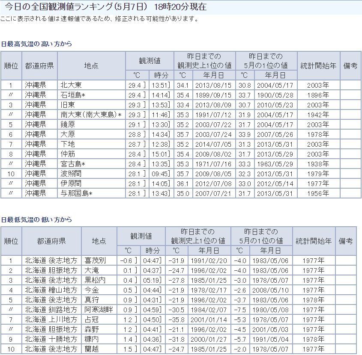
Task: Click the 日最高気温の高い方から section heading
Action: [36, 44]
